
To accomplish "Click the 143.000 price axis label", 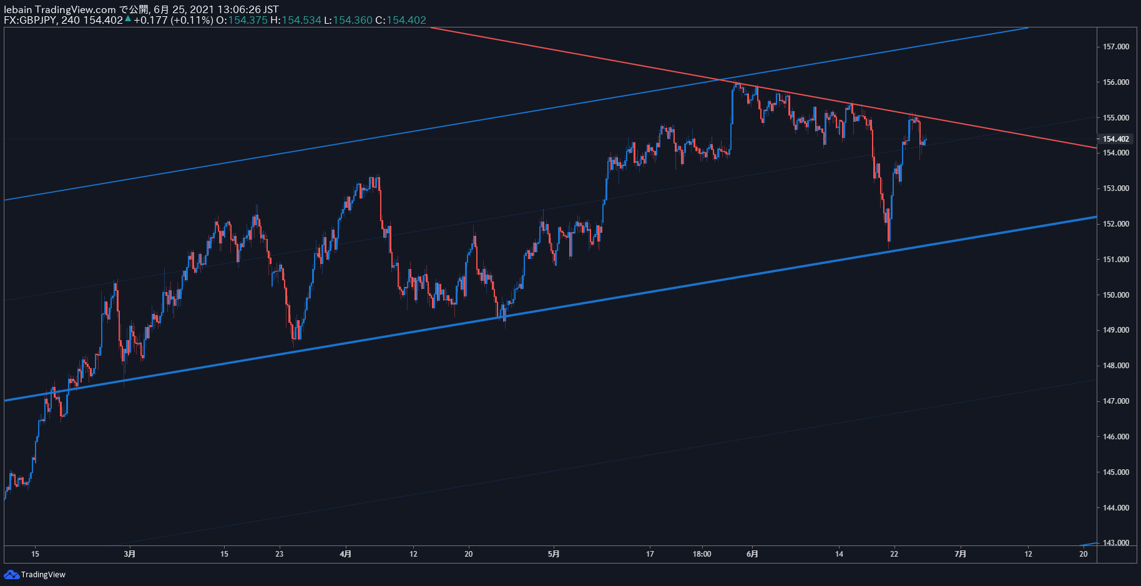I will (x=1115, y=543).
